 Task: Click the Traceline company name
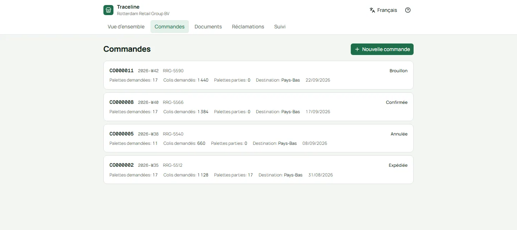tap(128, 7)
